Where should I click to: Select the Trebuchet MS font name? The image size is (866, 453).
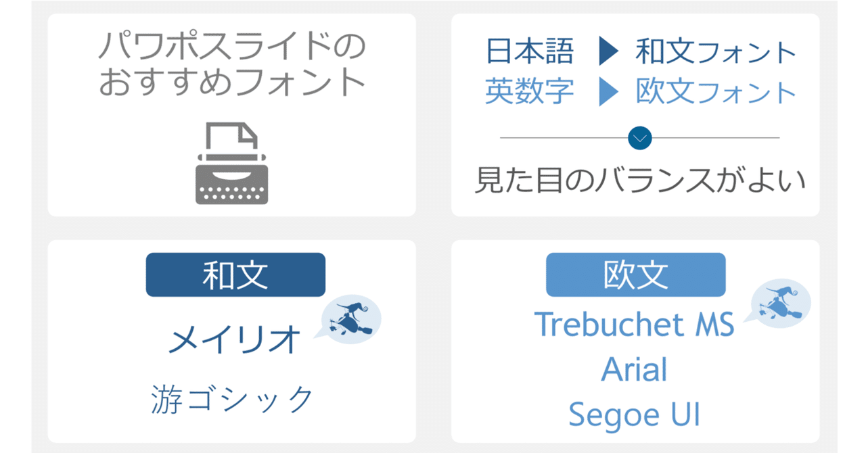point(634,325)
